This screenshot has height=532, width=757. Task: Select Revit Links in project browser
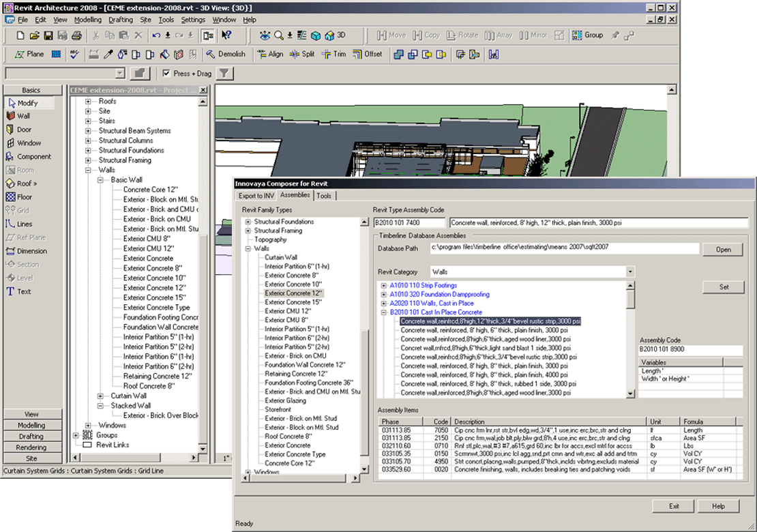(x=113, y=445)
